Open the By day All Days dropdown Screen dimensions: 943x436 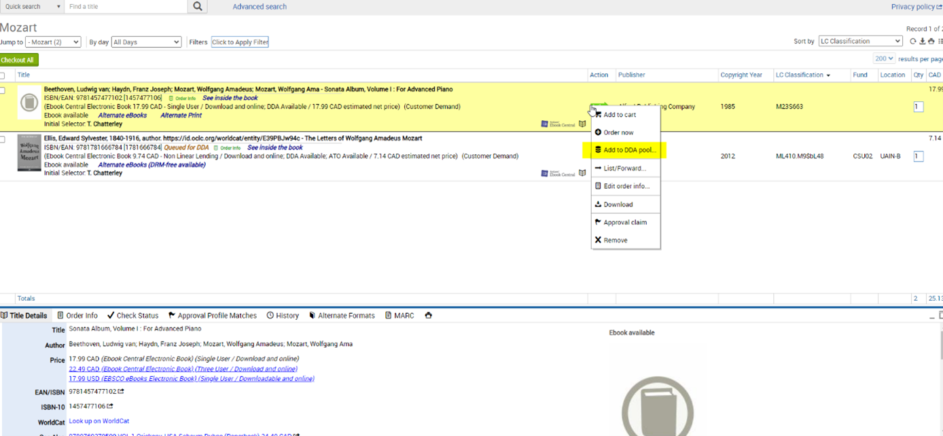pos(146,42)
